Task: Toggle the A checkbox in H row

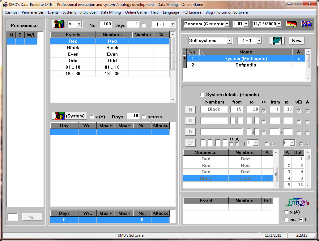Action: tap(307, 111)
